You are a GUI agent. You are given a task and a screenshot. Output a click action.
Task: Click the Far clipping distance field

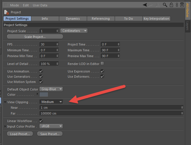coord(111,113)
